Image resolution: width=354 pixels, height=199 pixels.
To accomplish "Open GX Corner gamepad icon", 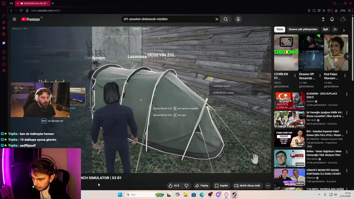I will pyautogui.click(x=11, y=3).
